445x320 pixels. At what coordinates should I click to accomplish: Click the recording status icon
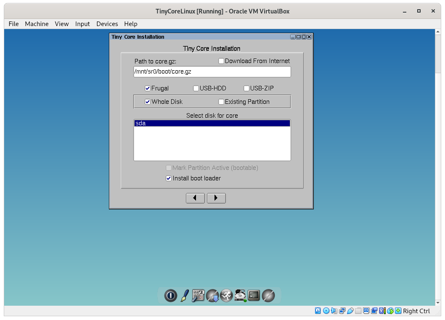(374, 311)
